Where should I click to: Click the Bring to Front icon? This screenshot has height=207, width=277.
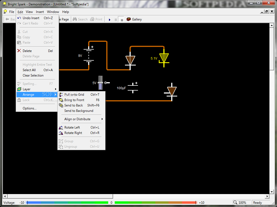point(61,100)
